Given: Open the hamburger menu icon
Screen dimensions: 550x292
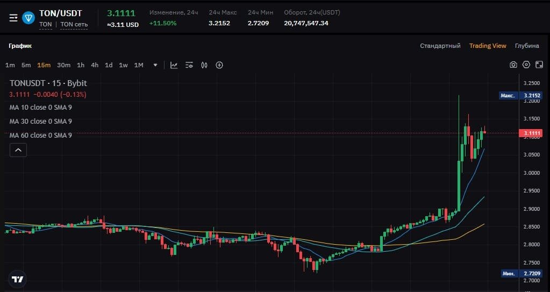Looking at the screenshot, I should [x=13, y=18].
